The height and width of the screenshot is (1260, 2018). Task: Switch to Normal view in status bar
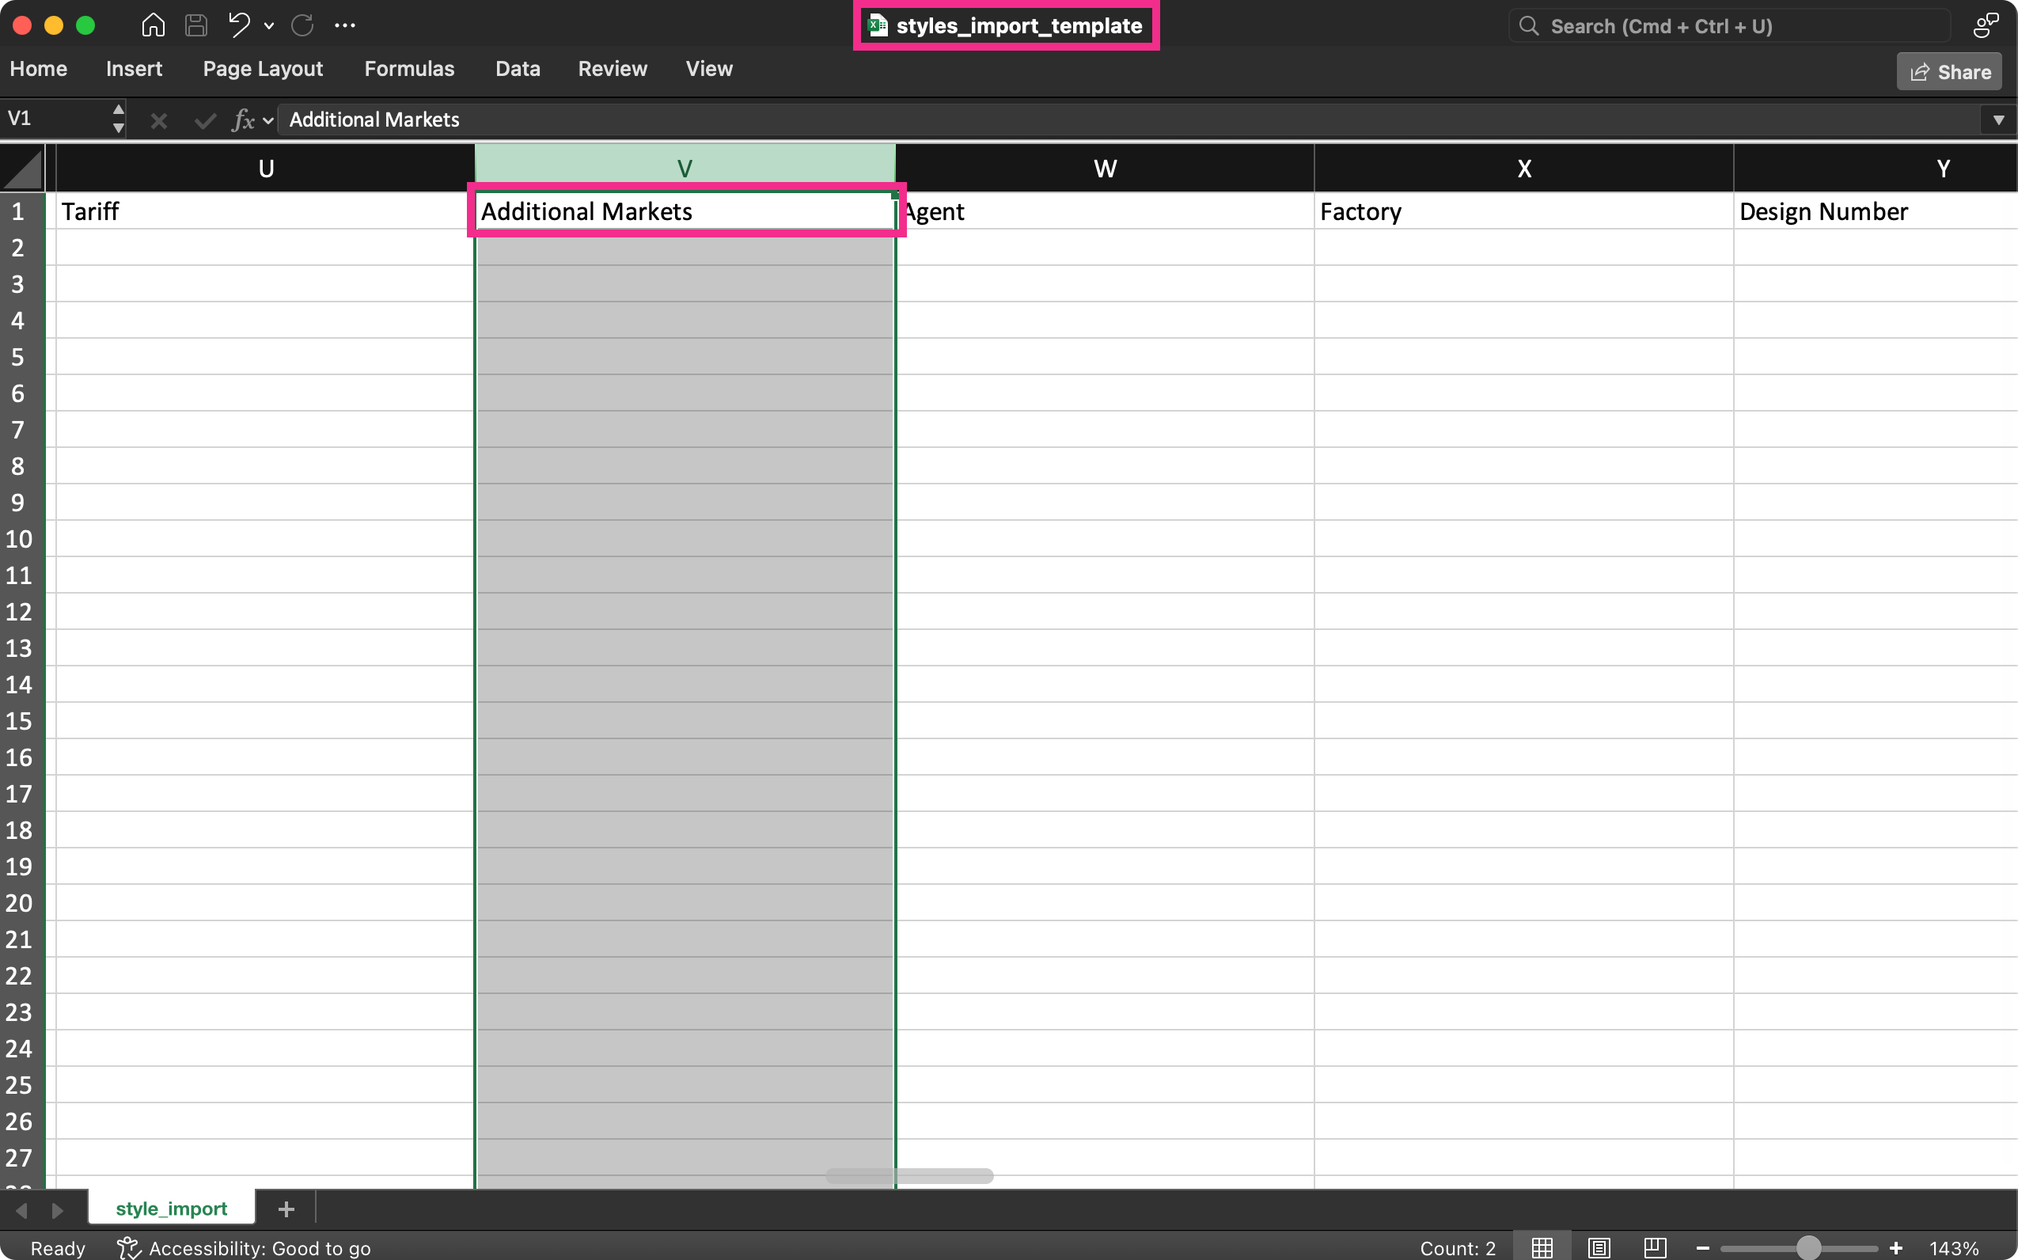[x=1542, y=1247]
